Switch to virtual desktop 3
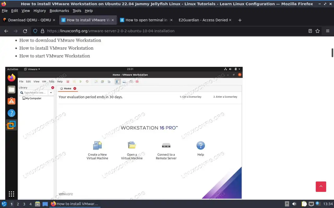334x208 pixels. (x=24, y=204)
